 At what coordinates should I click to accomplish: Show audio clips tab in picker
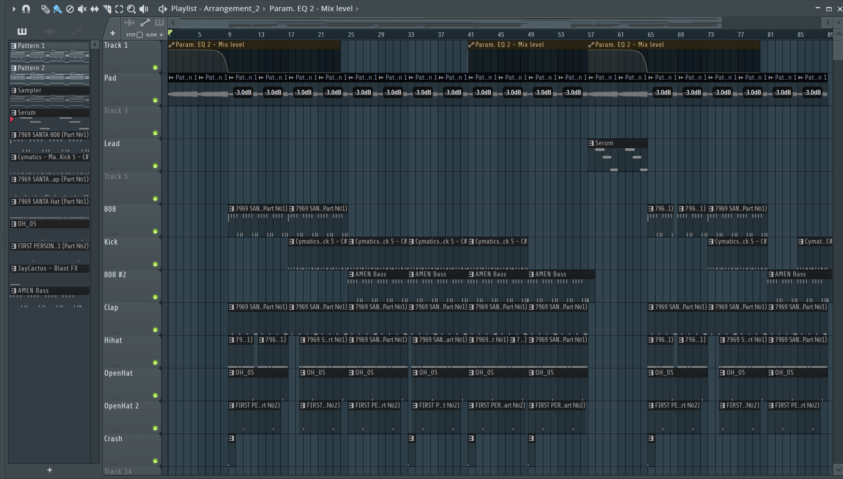pyautogui.click(x=49, y=32)
